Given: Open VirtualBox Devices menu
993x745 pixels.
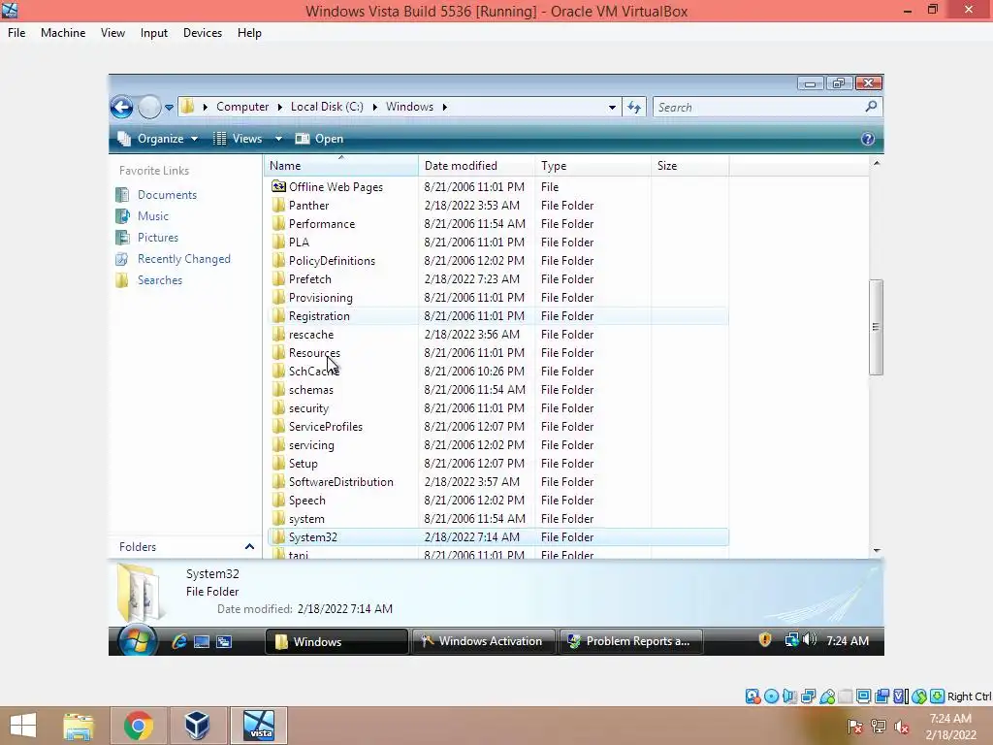Looking at the screenshot, I should (x=203, y=33).
